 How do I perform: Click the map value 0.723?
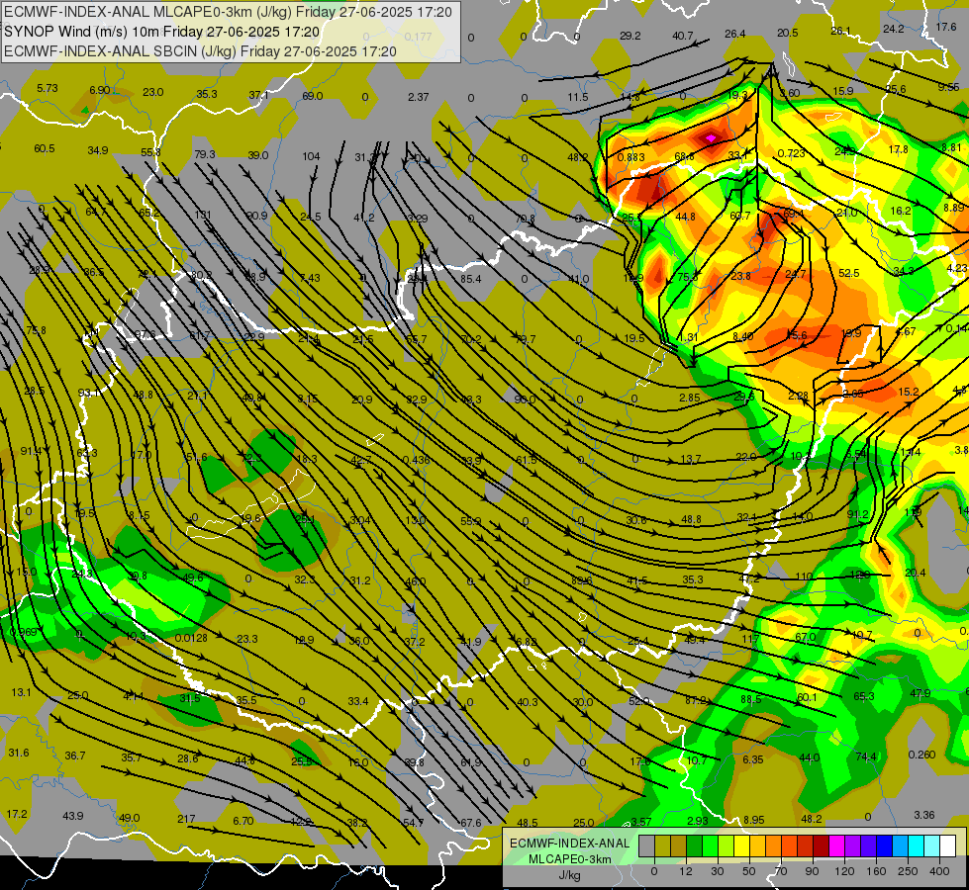[x=791, y=153]
